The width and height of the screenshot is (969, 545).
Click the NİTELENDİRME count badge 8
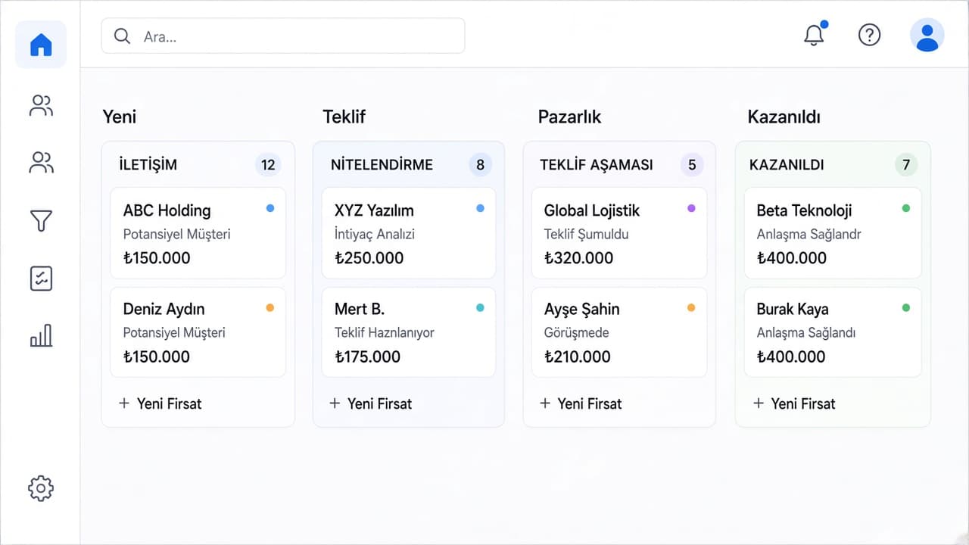coord(480,164)
